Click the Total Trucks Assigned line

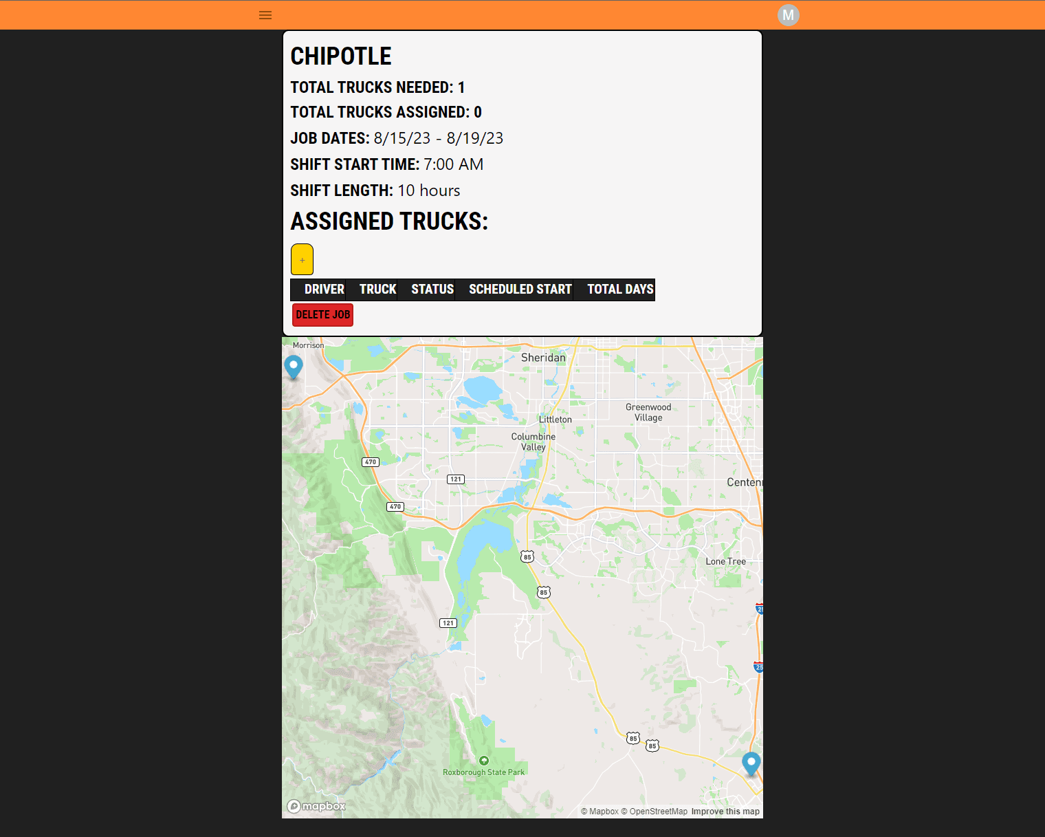(x=386, y=112)
